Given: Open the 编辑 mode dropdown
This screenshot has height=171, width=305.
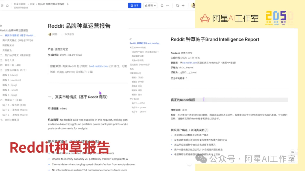Looking at the screenshot, I should (x=150, y=6).
